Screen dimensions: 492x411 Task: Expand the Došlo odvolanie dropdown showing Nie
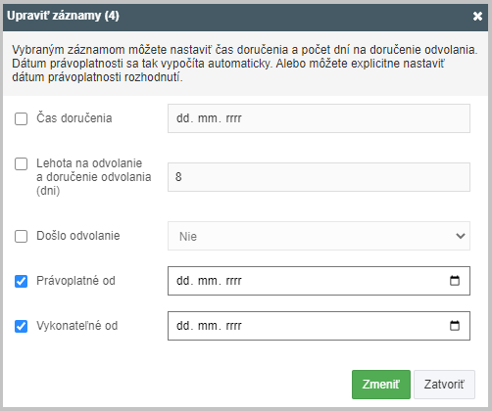319,236
